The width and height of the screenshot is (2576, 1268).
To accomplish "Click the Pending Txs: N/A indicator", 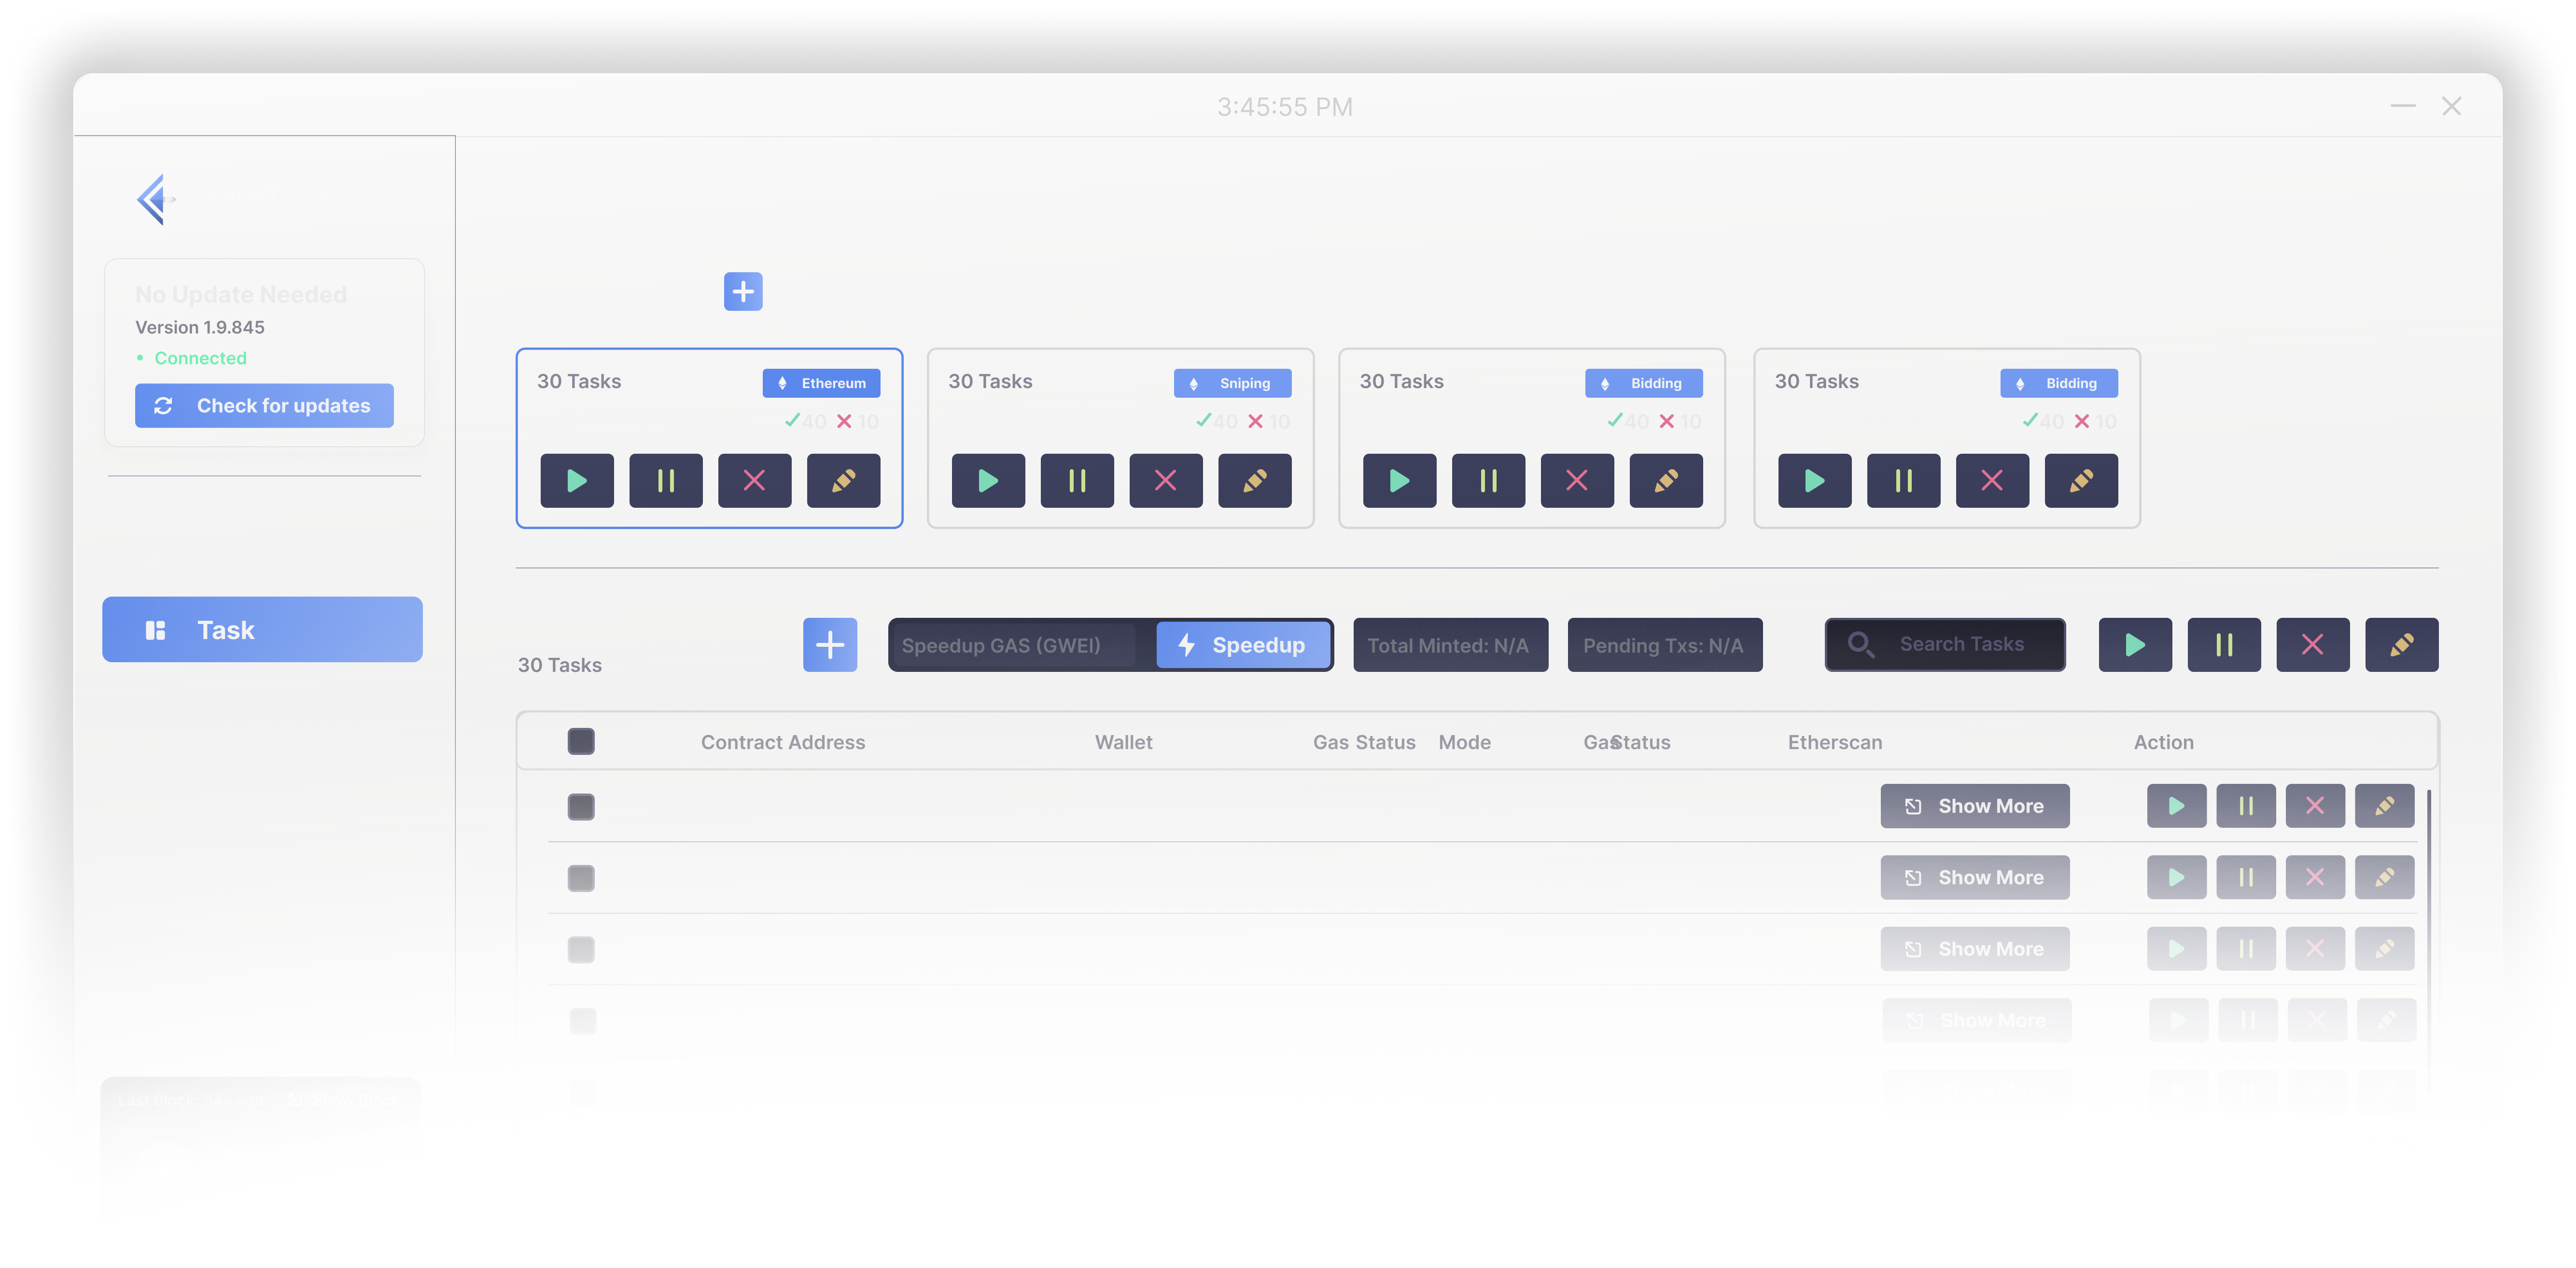I will pyautogui.click(x=1665, y=645).
